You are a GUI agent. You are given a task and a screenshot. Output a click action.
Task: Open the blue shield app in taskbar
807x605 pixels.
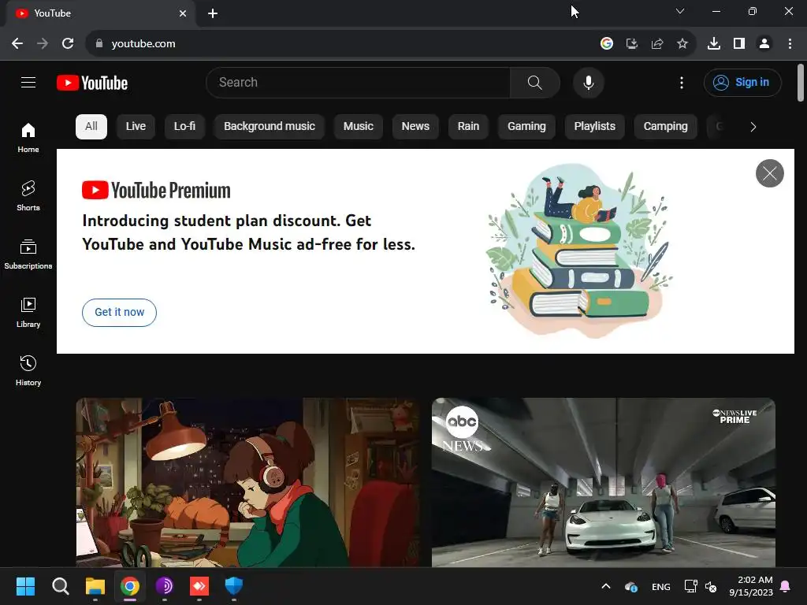[x=233, y=586]
